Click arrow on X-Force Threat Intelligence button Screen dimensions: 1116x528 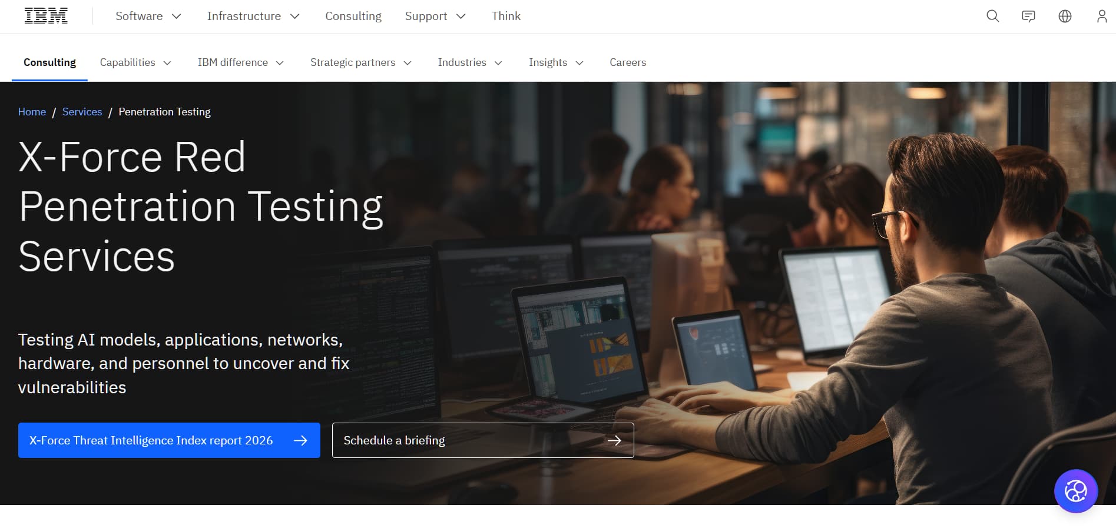pyautogui.click(x=300, y=440)
